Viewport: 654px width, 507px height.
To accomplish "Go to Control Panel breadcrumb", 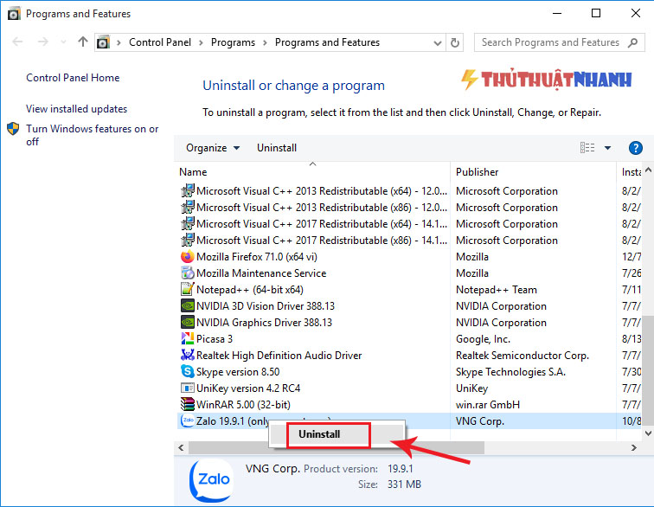I will coord(160,42).
